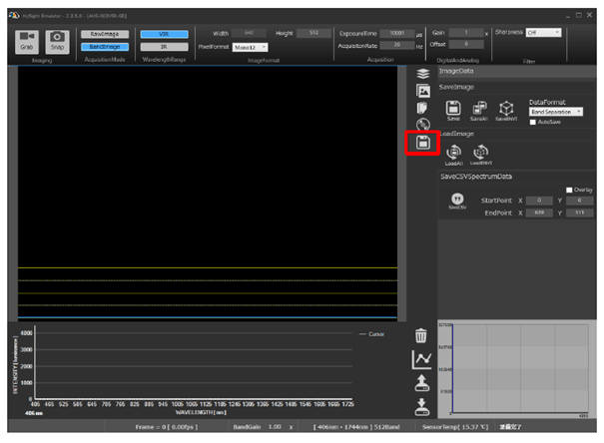Open the Sharpness Off dropdown
The width and height of the screenshot is (604, 443).
(543, 32)
